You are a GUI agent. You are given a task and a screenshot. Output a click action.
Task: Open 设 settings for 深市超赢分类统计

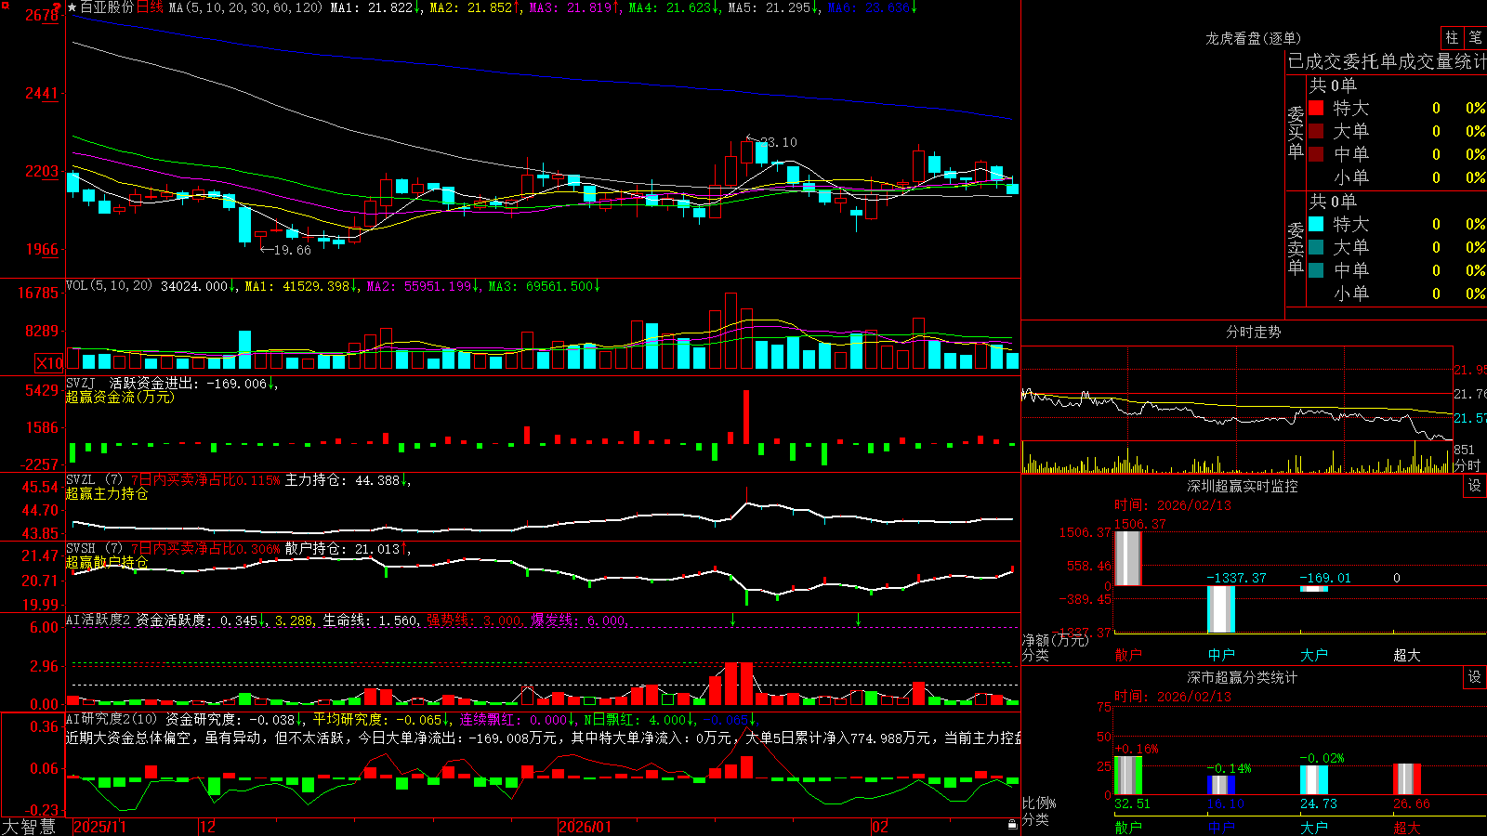[1475, 677]
